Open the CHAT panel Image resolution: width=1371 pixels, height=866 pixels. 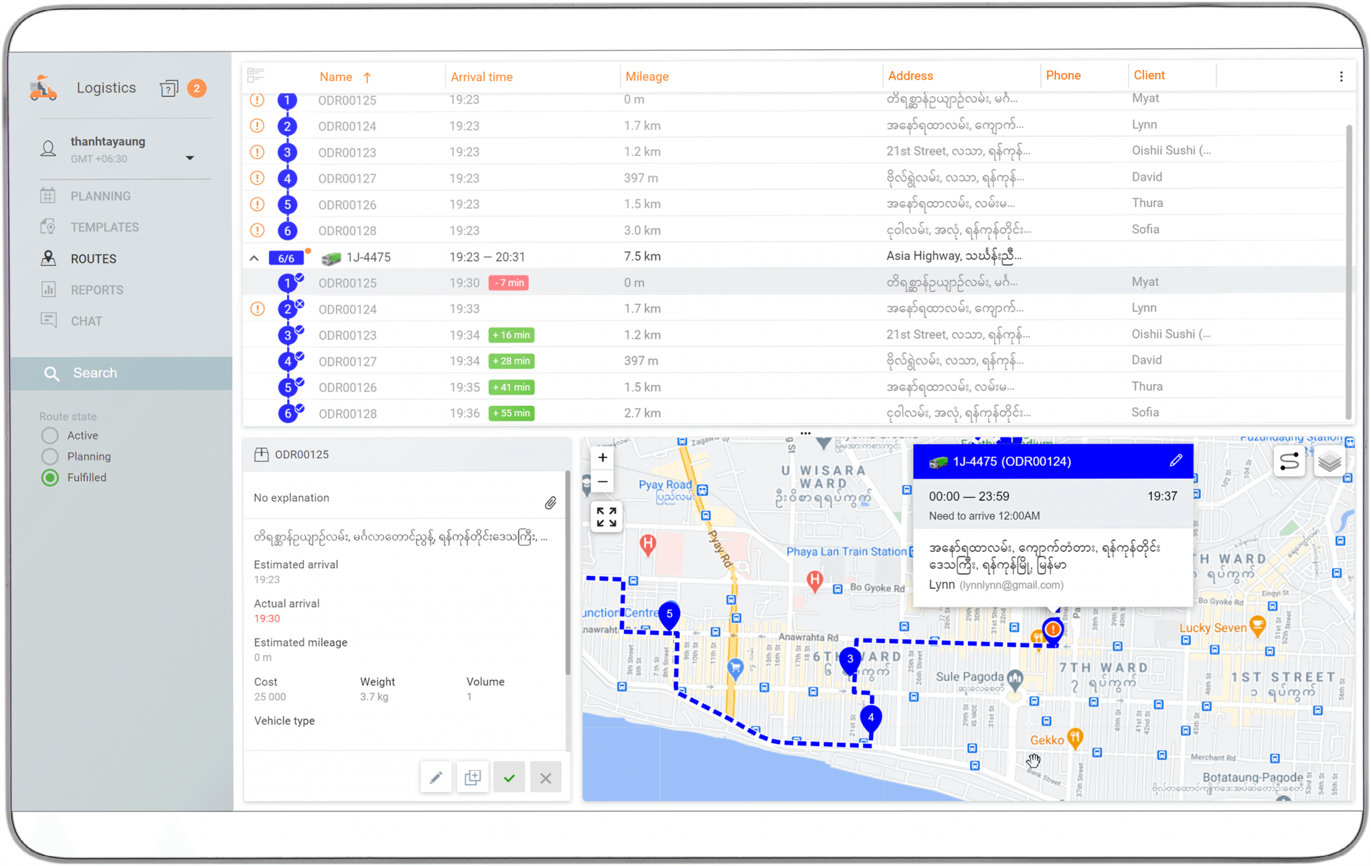tap(87, 320)
